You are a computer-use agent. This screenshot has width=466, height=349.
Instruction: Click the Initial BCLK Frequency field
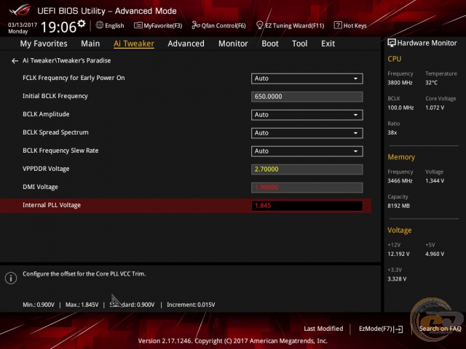[x=307, y=97]
